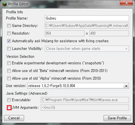Click the resolution height field showing 480
The width and height of the screenshot is (135, 125).
tap(109, 33)
